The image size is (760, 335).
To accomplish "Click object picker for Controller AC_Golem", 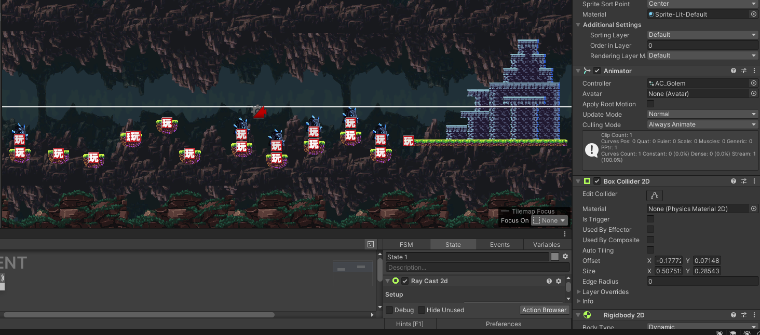I will (754, 83).
